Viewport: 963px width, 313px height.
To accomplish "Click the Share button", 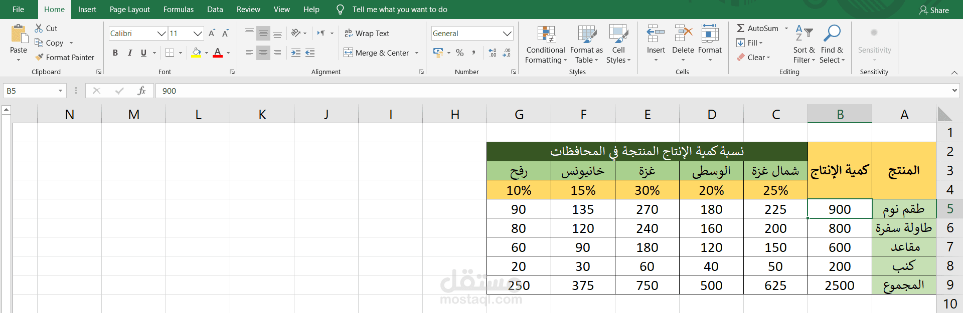I will pos(934,10).
